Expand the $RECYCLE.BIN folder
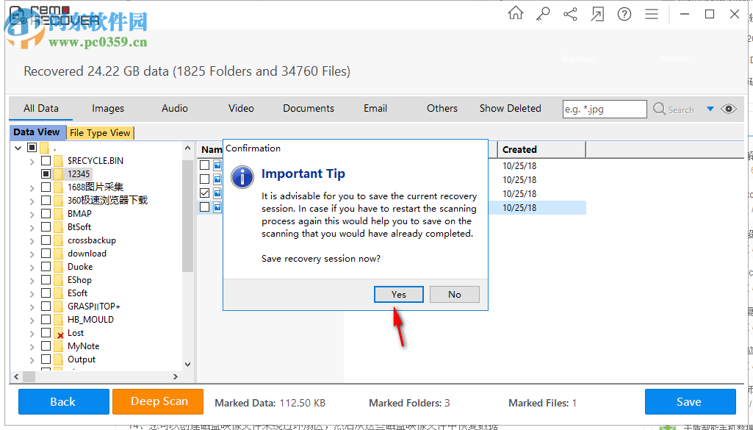The width and height of the screenshot is (753, 430). [32, 161]
